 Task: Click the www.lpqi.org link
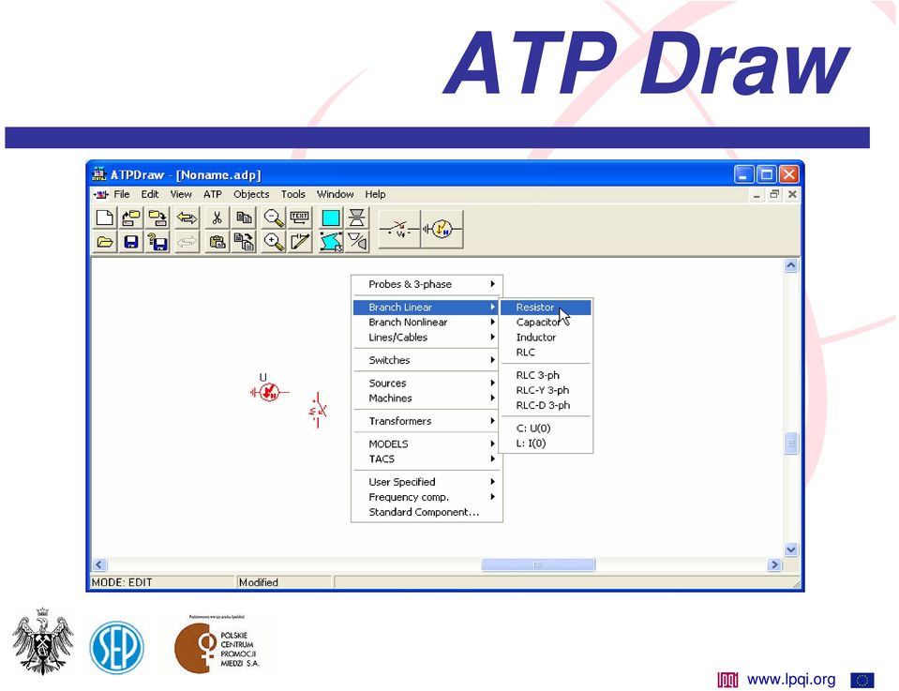[791, 680]
